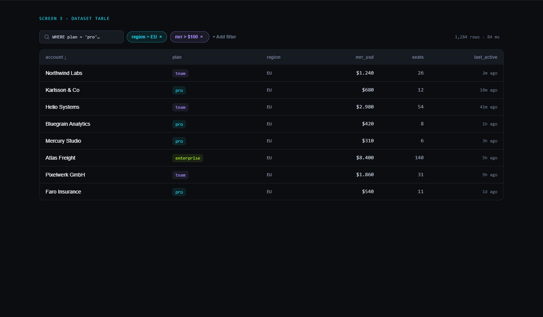Image resolution: width=543 pixels, height=317 pixels.
Task: Select the Helio Systems account
Action: (63, 107)
